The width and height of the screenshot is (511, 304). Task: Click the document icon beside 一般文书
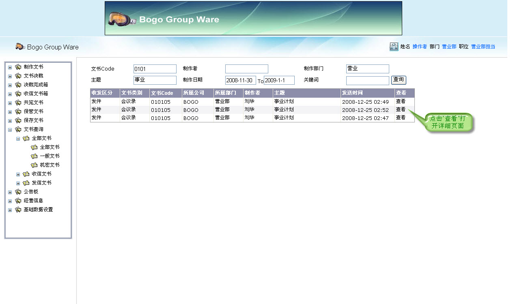[x=34, y=156]
